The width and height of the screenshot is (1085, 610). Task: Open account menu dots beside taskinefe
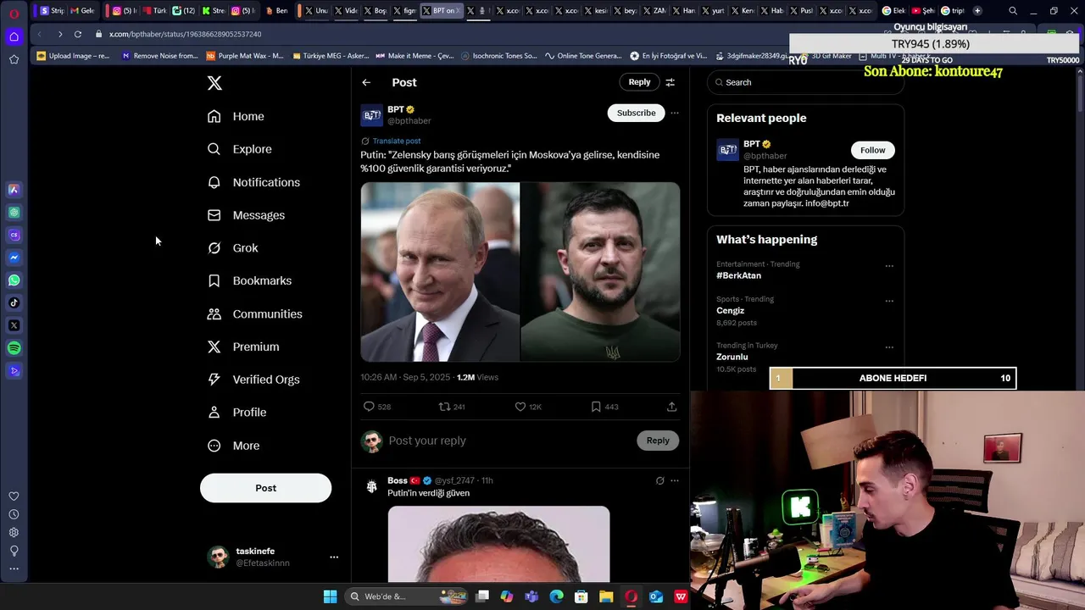[x=334, y=557]
